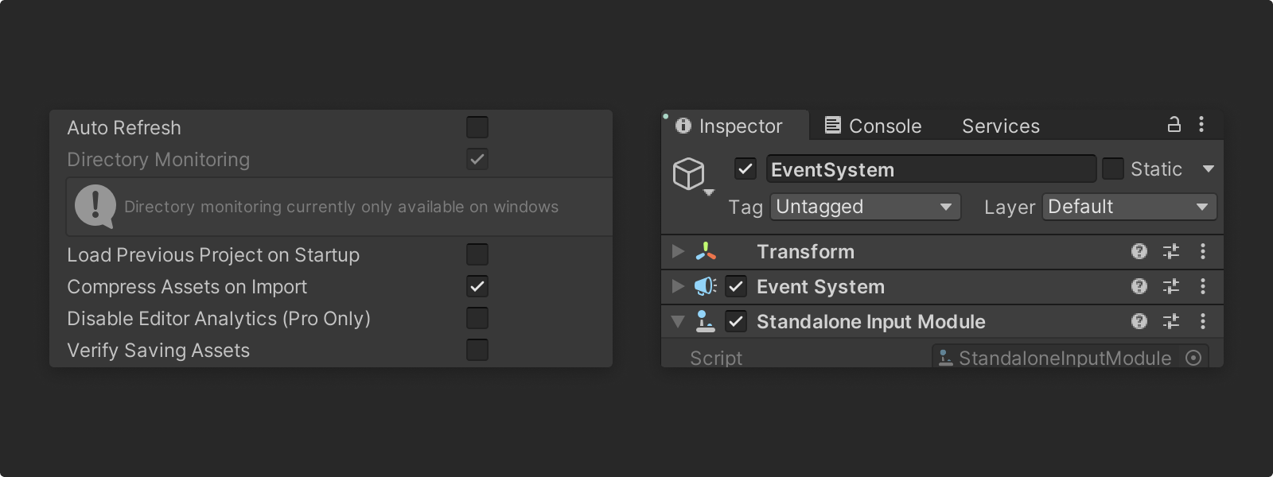Open Event System preset settings icon

pyautogui.click(x=1170, y=286)
